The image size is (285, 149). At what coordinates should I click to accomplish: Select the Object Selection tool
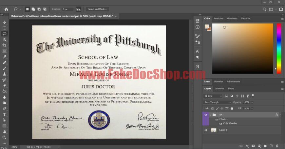coord(4,39)
